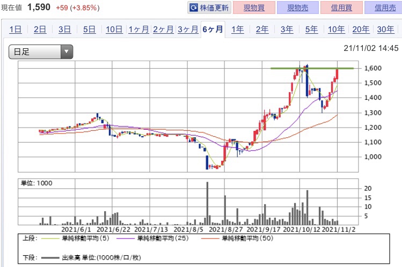
Task: Switch to the 2日 period tab
Action: pyautogui.click(x=40, y=29)
